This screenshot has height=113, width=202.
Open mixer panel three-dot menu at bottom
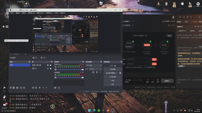click(59, 88)
